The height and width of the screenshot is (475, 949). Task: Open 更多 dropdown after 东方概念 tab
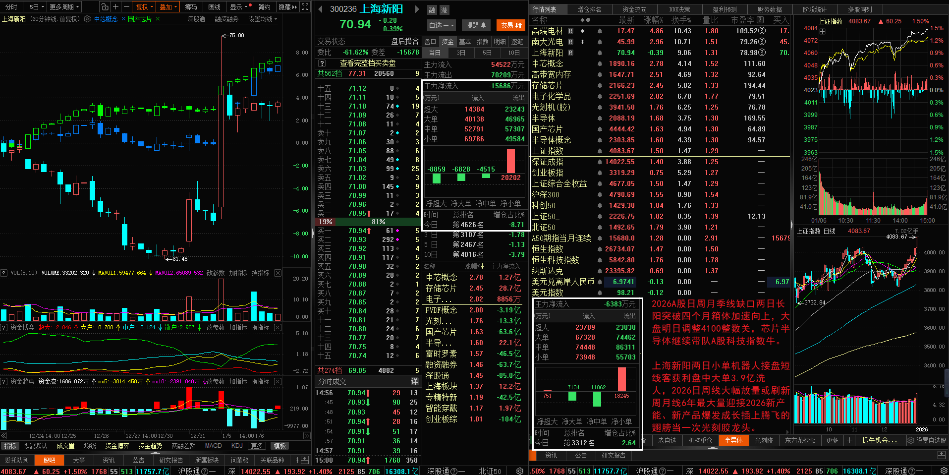832,440
